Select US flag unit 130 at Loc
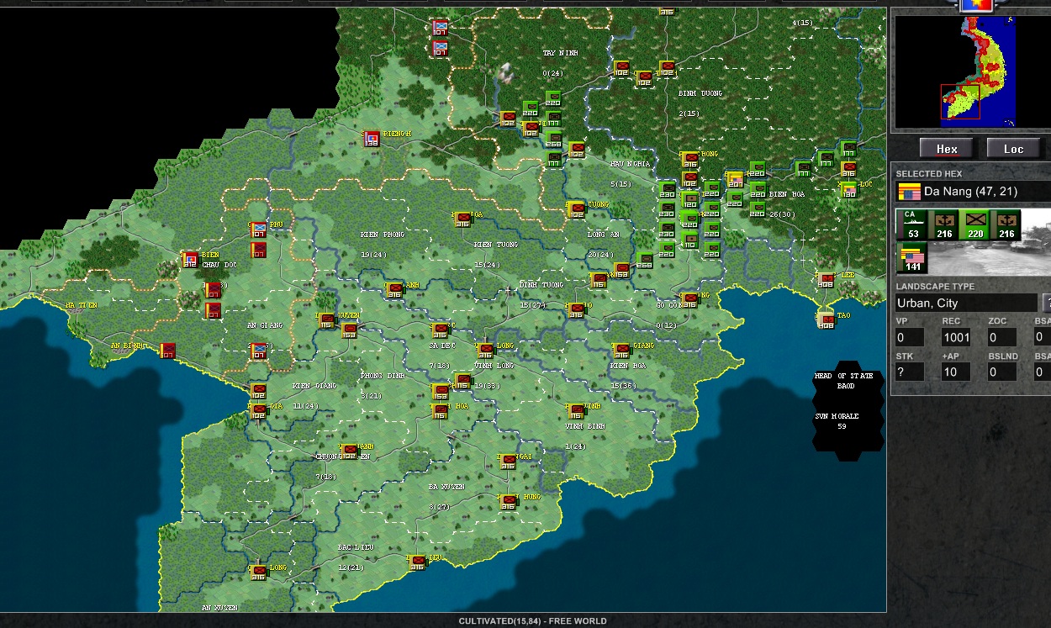The width and height of the screenshot is (1051, 628). tap(848, 190)
